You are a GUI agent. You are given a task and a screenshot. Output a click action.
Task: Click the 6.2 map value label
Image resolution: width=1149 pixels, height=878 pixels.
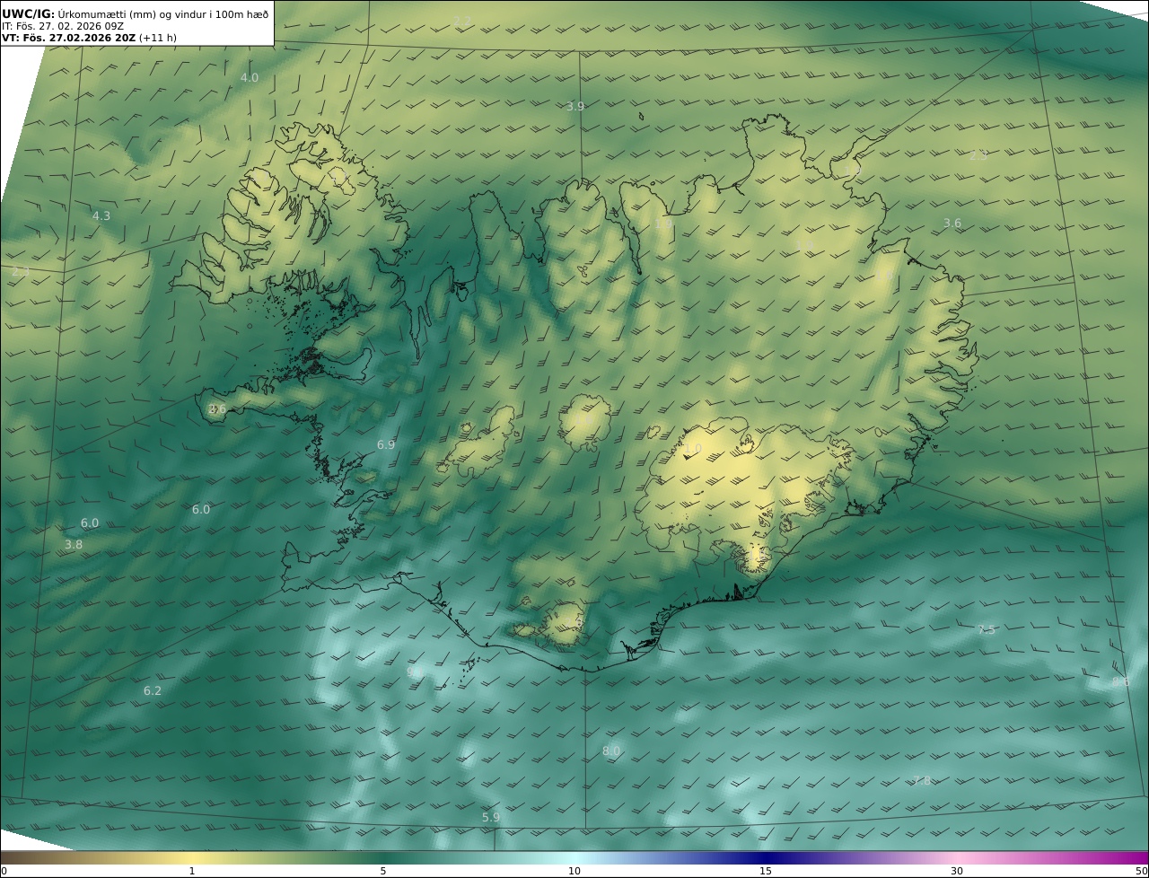[x=153, y=691]
